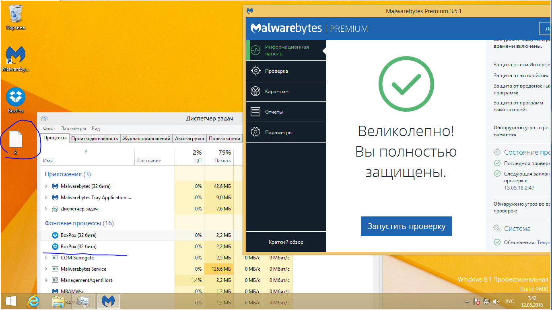Screen dimensions: 552x310
Task: Sort processes by the Имя column header
Action: pos(87,157)
